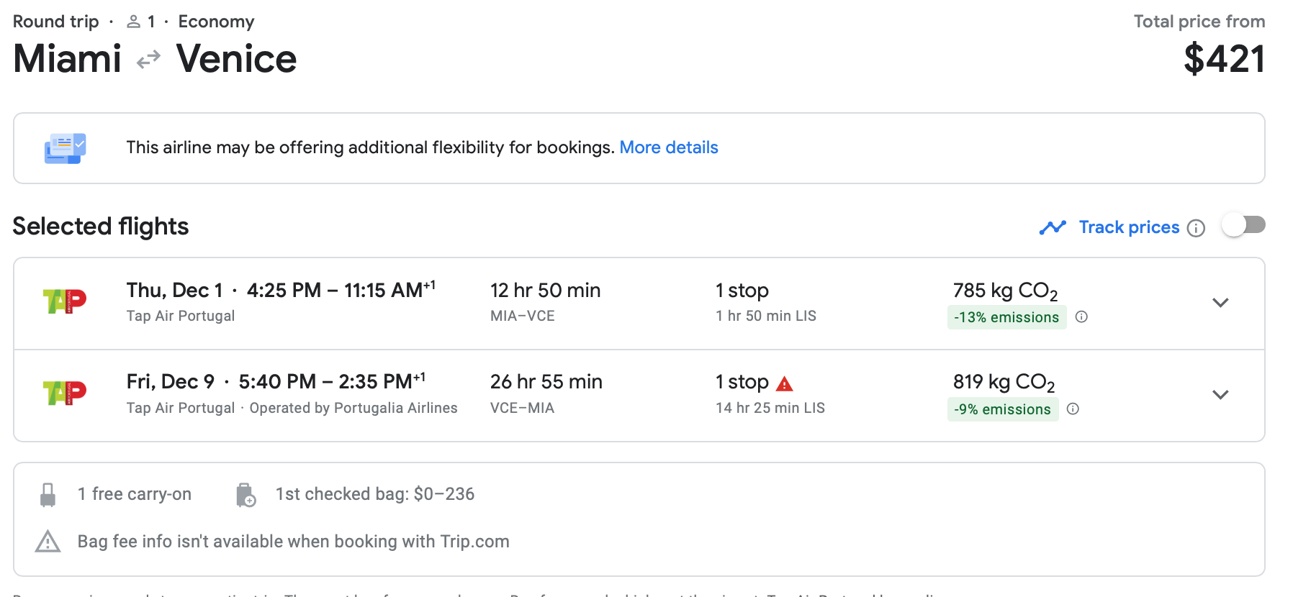
Task: Click the '12 hr 50 min' duration
Action: coord(545,291)
